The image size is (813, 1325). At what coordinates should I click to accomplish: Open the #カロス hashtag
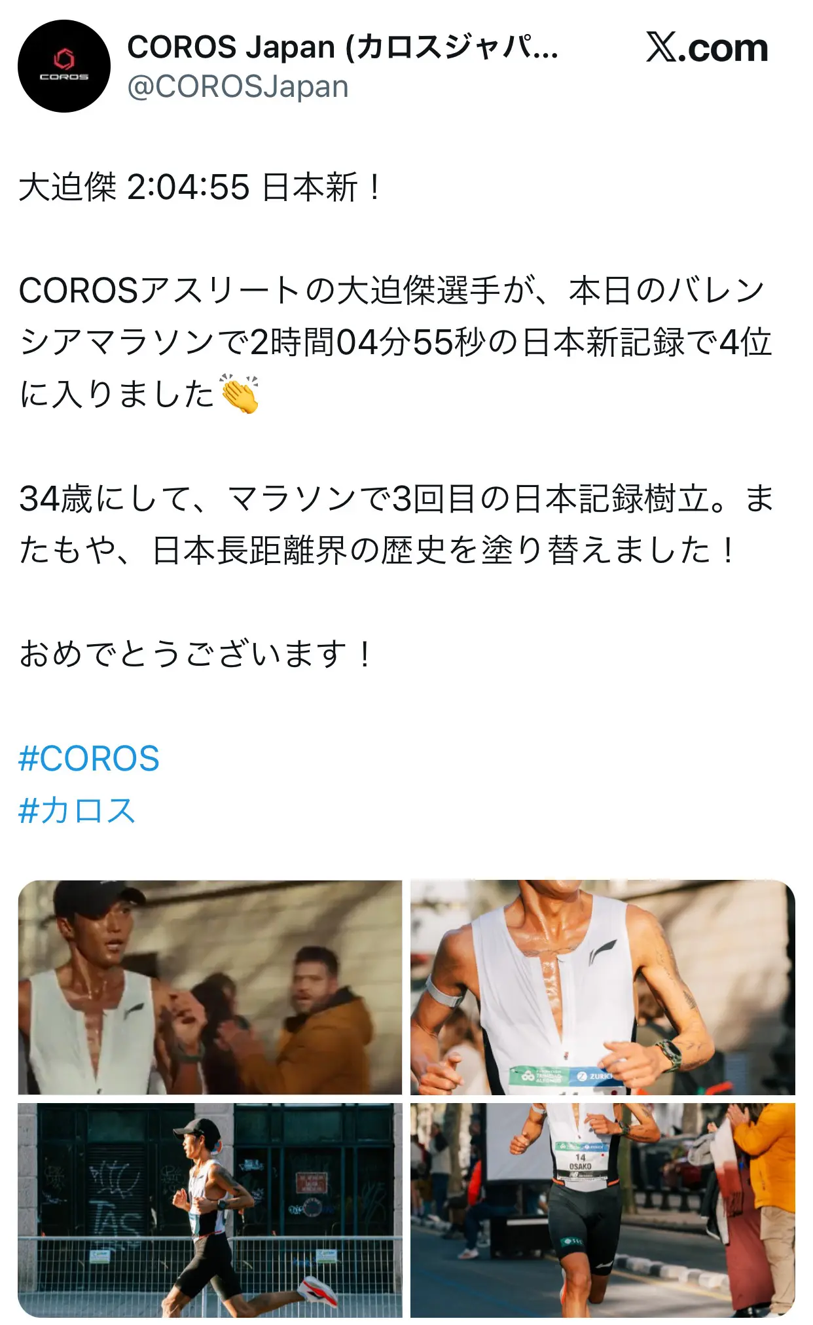(77, 810)
